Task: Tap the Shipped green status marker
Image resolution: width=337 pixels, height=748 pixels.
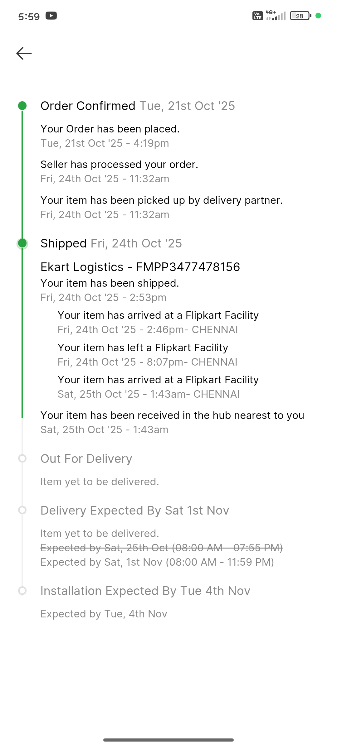Action: 22,243
